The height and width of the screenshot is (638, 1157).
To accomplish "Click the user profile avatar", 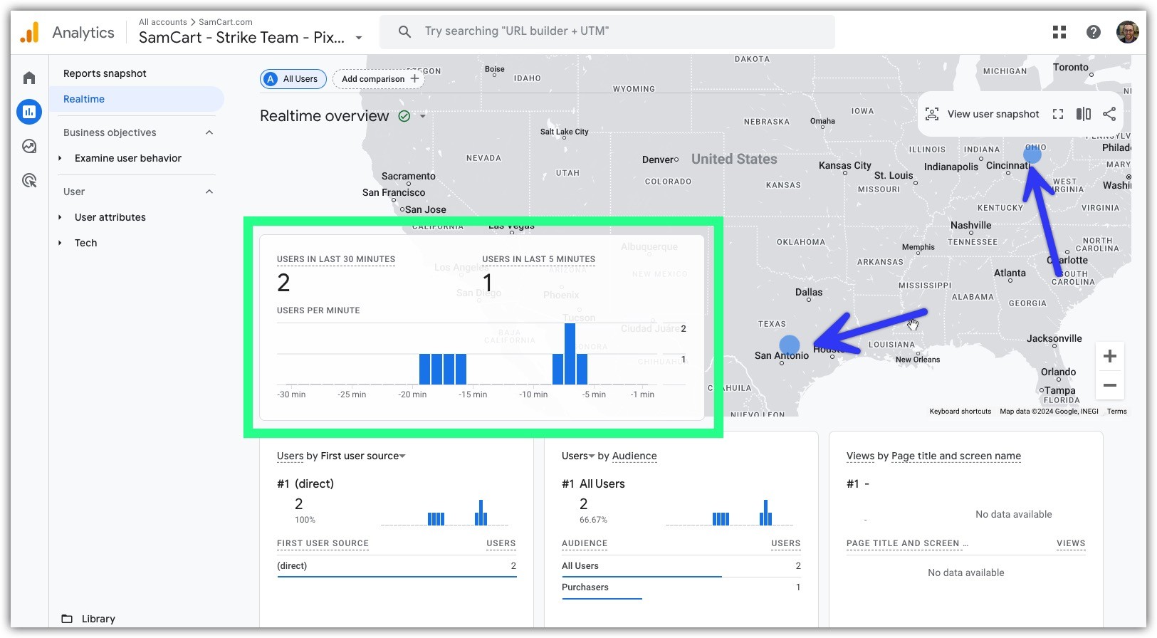I will pos(1128,32).
